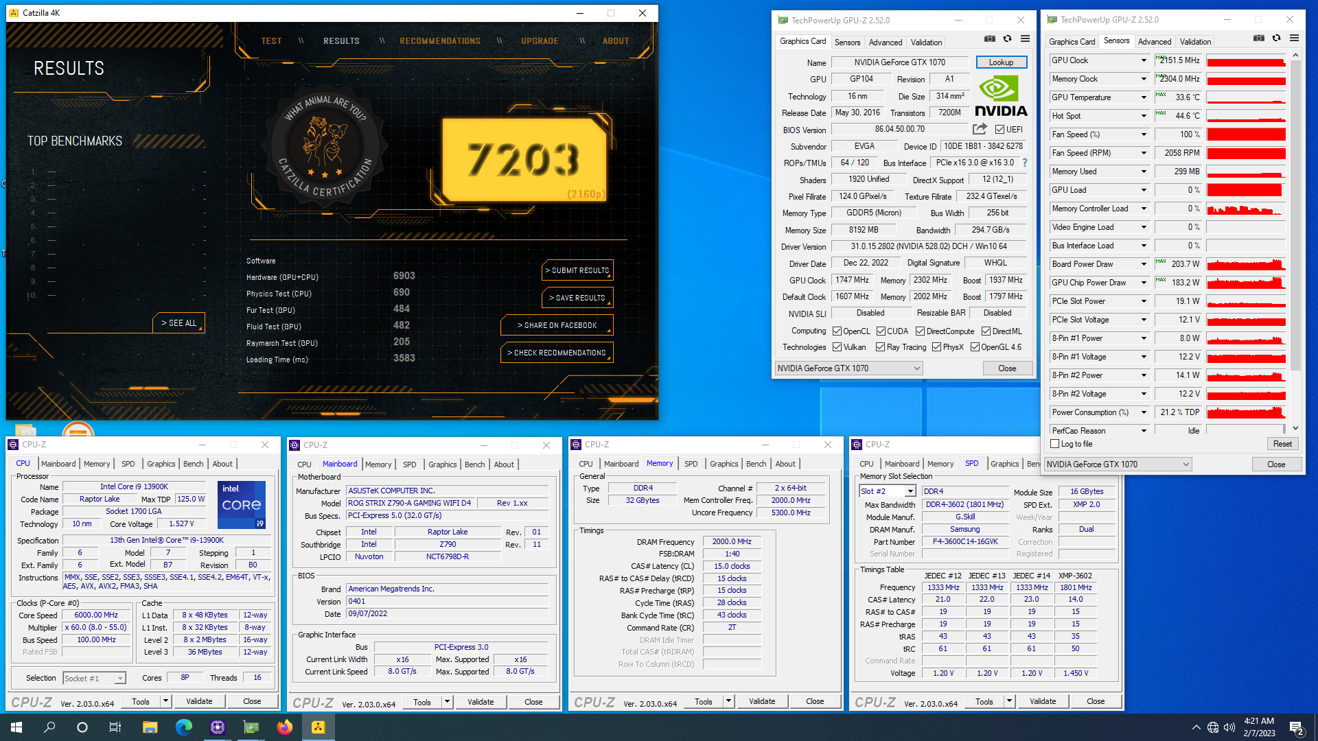The image size is (1318, 741).
Task: Open the UPGRADE tab in Catzilla
Action: (x=540, y=41)
